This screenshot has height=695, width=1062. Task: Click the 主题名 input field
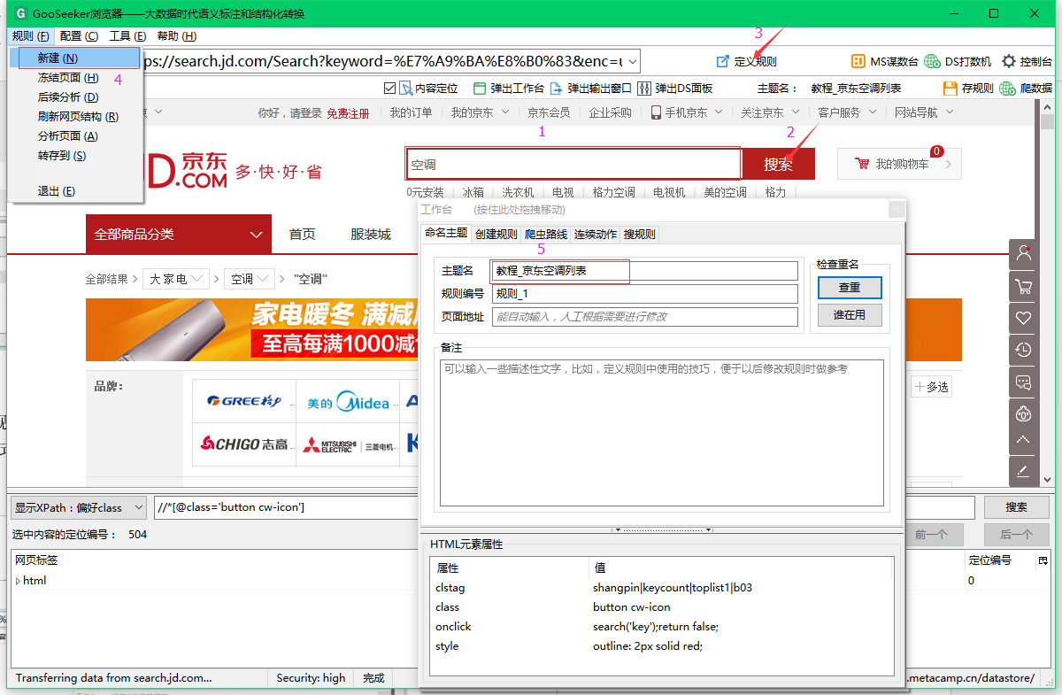point(644,270)
